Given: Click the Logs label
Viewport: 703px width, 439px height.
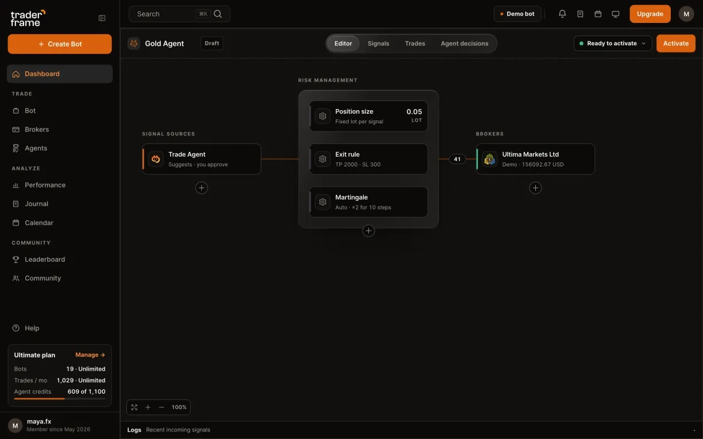Looking at the screenshot, I should (134, 430).
